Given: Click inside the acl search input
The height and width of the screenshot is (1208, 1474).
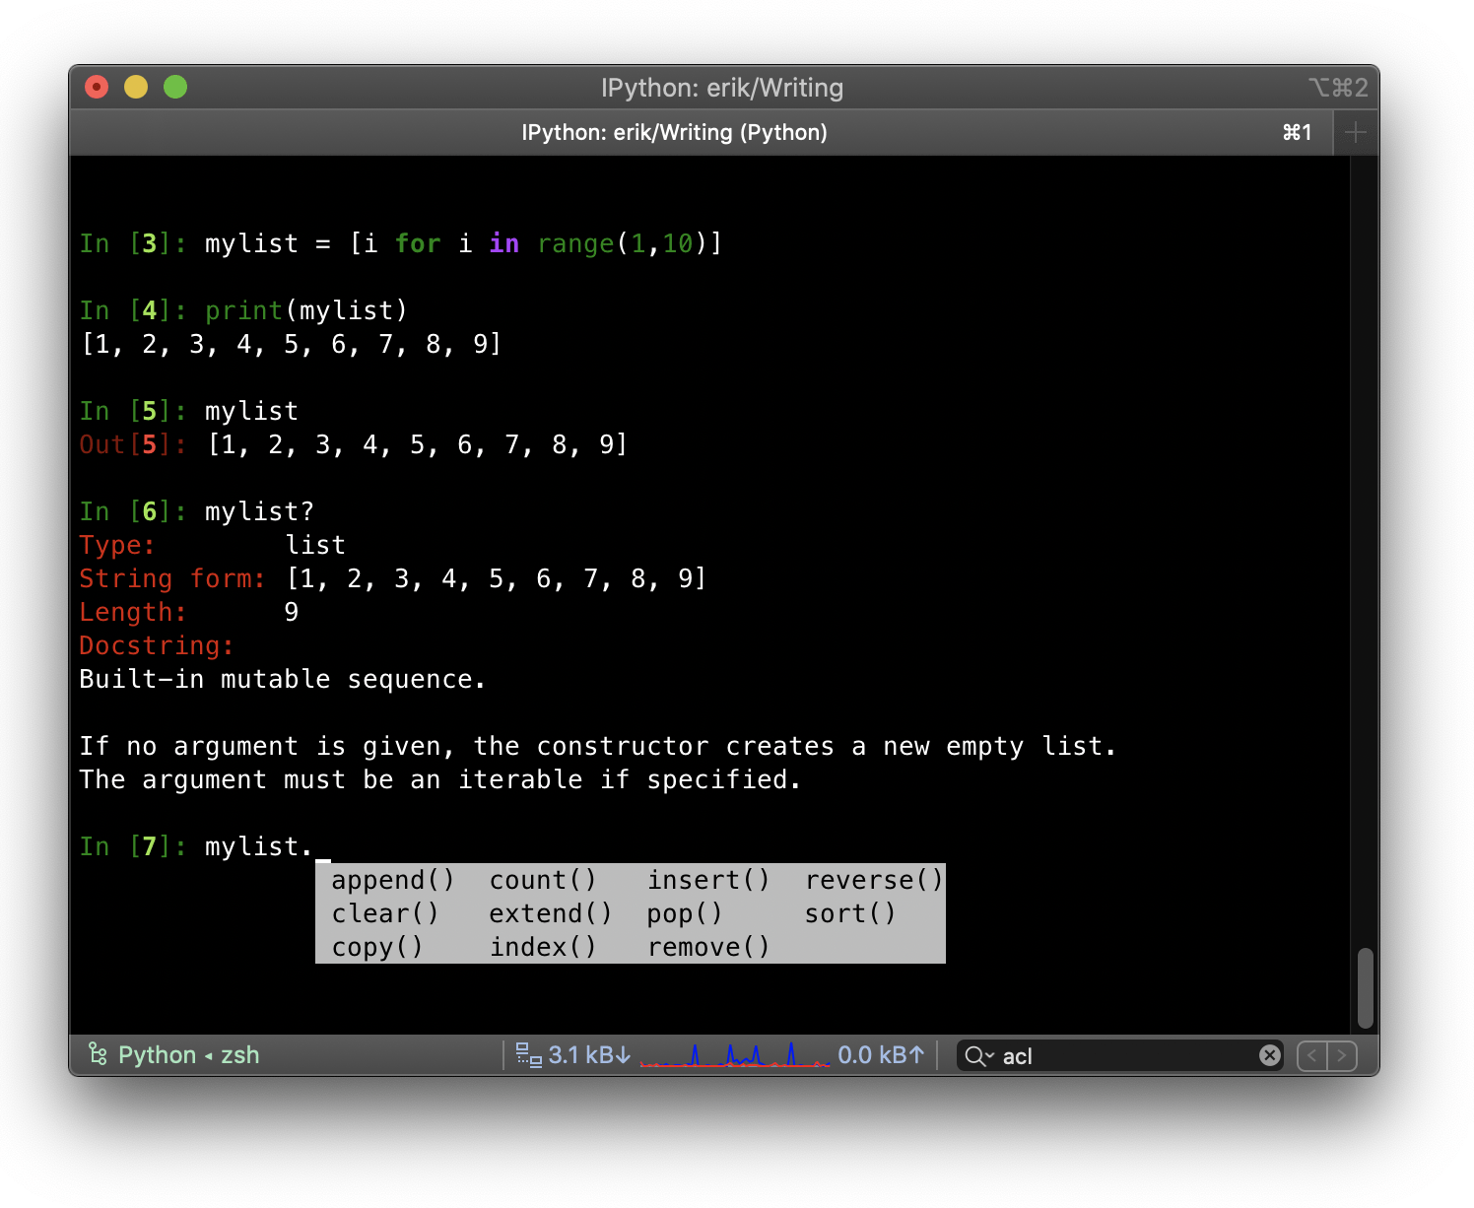Looking at the screenshot, I should pos(1084,1055).
